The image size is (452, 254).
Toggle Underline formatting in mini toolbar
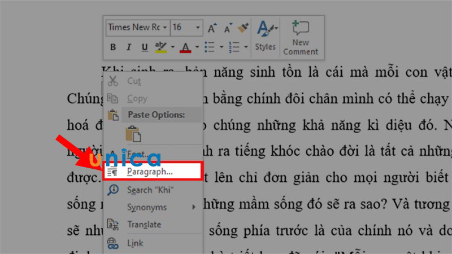click(145, 47)
